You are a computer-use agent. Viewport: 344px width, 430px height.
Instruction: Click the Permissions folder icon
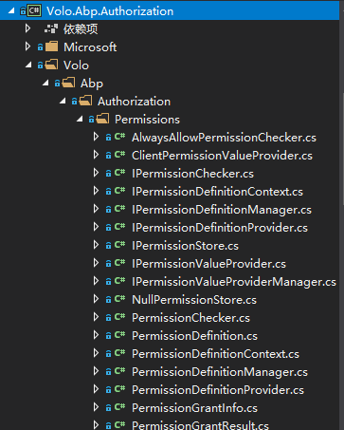102,119
